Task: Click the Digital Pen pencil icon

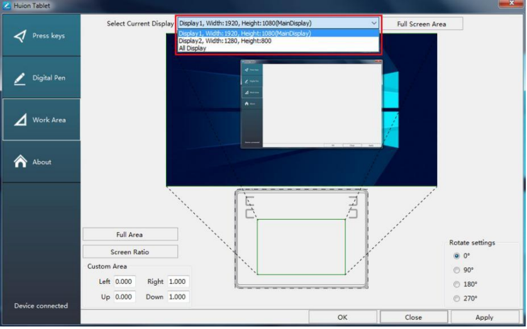Action: 20,79
